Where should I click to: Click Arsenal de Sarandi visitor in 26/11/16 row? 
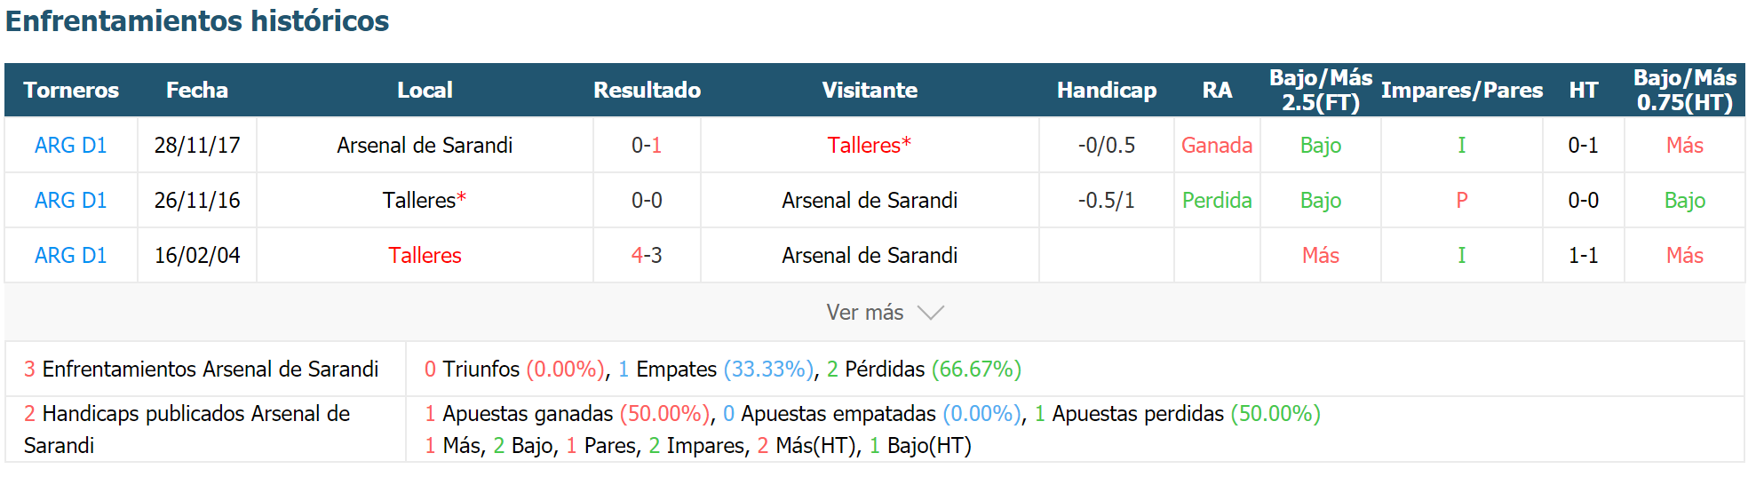[x=870, y=200]
